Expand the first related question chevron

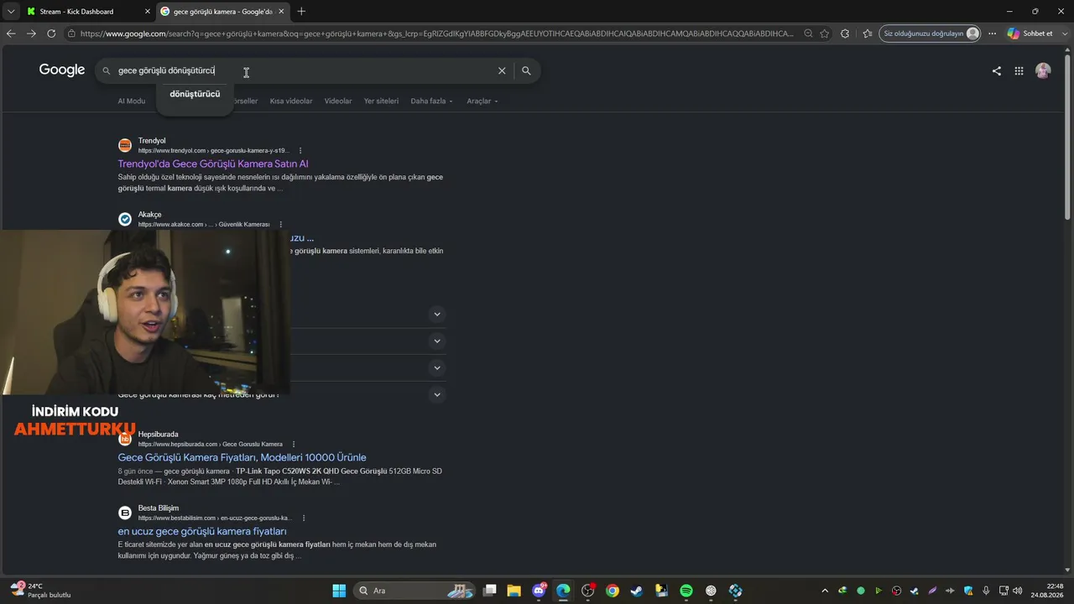(x=436, y=314)
